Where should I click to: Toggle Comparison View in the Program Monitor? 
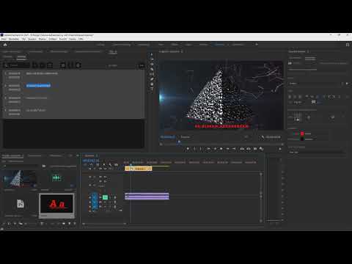tap(261, 149)
